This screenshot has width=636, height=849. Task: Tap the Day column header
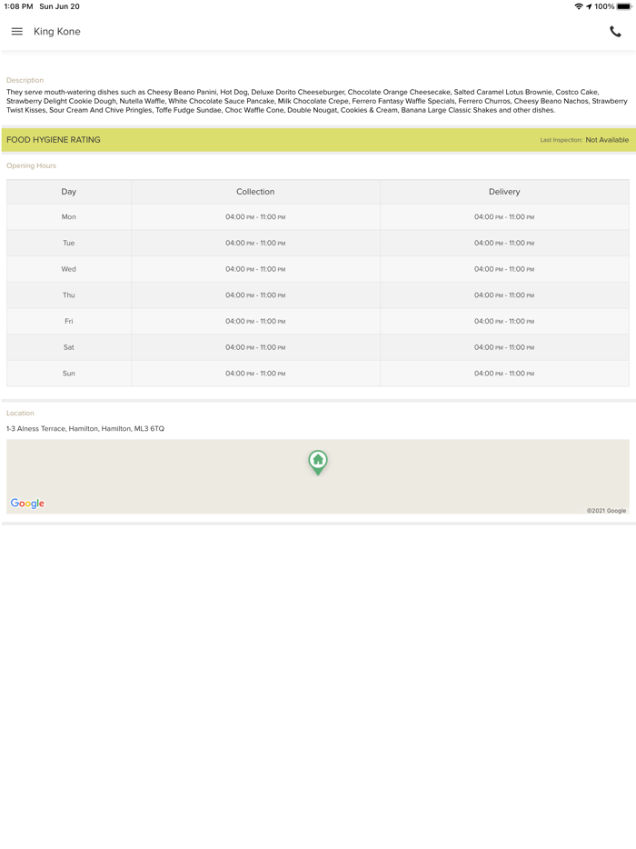click(x=69, y=192)
